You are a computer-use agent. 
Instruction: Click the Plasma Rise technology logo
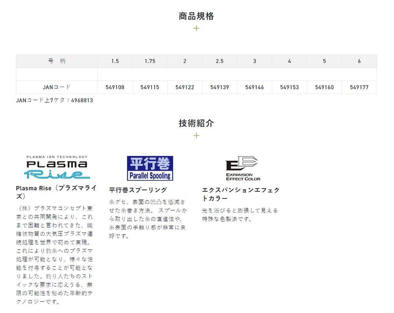tap(57, 167)
